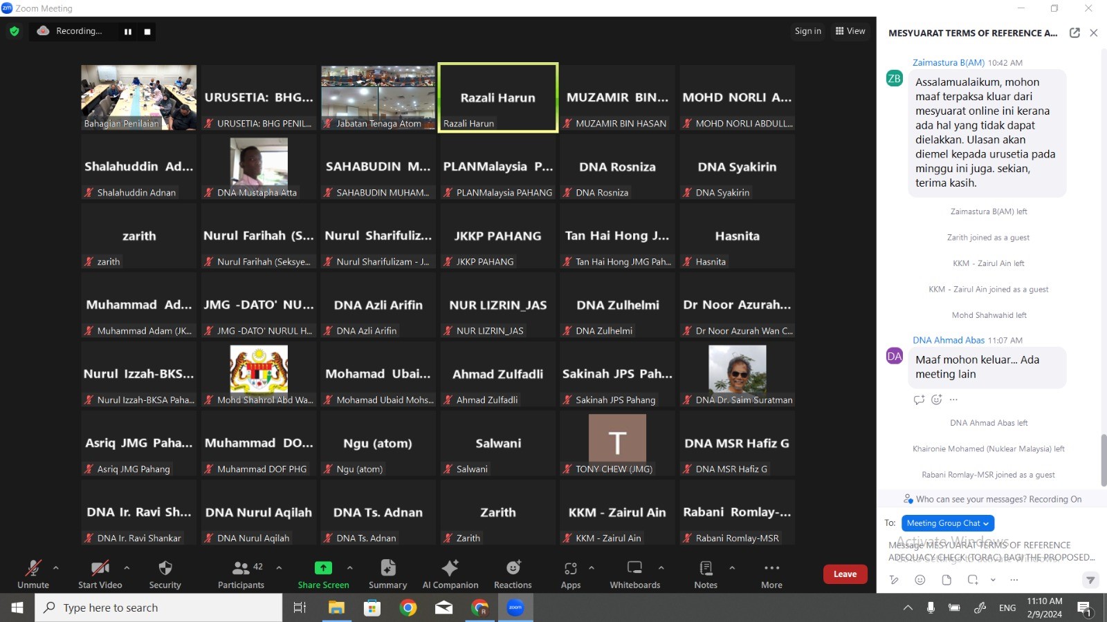Viewport: 1107px width, 622px height.
Task: Expand video options arrow next to Start Video
Action: point(127,568)
